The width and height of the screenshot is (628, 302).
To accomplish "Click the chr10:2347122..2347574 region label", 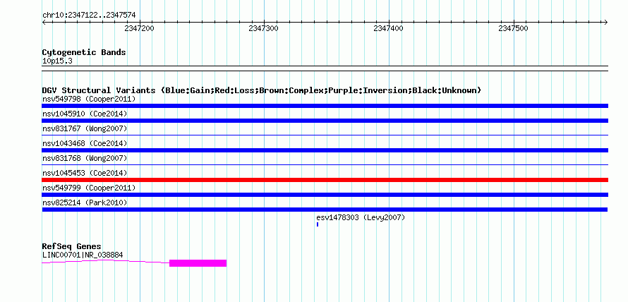I will (x=89, y=16).
